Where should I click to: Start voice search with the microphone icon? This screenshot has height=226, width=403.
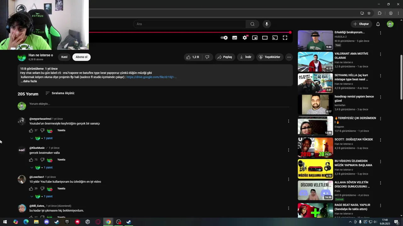point(267,24)
